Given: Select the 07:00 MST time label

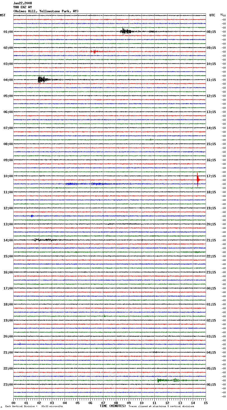Looking at the screenshot, I should [x=8, y=128].
